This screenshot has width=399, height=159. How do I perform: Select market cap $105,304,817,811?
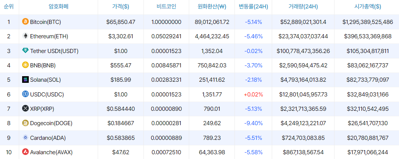368,51
